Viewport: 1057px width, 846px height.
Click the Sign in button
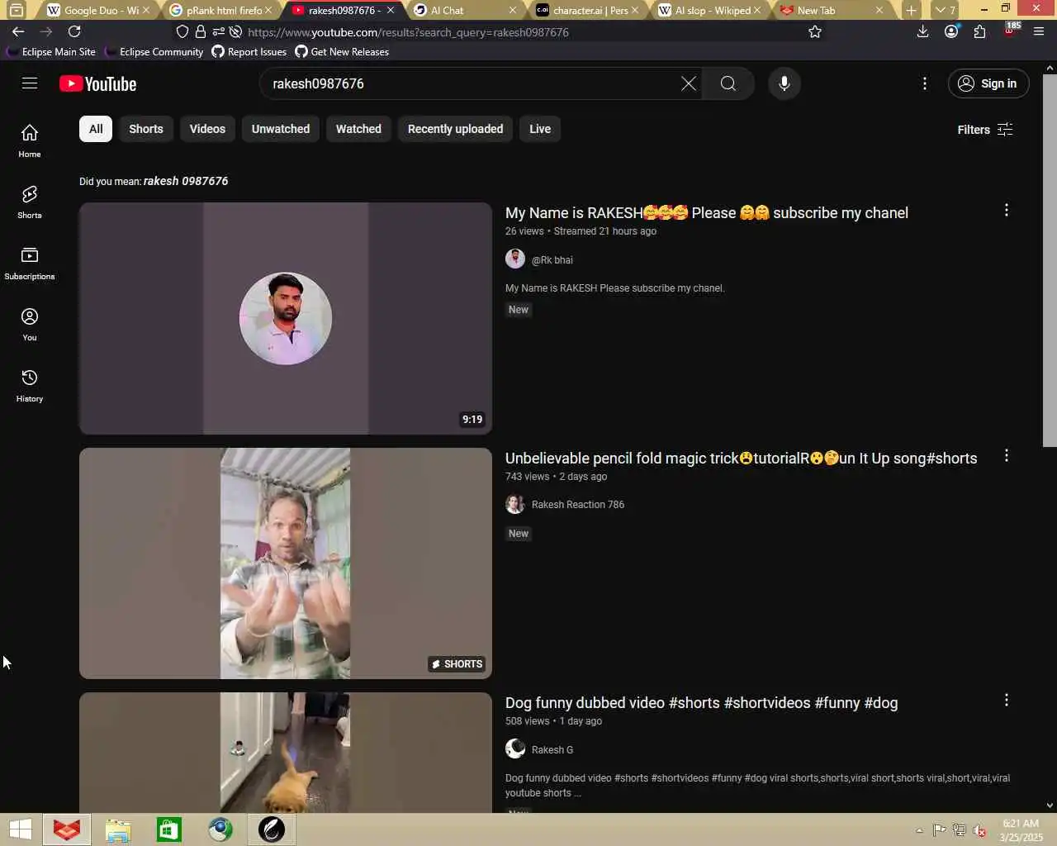click(988, 83)
